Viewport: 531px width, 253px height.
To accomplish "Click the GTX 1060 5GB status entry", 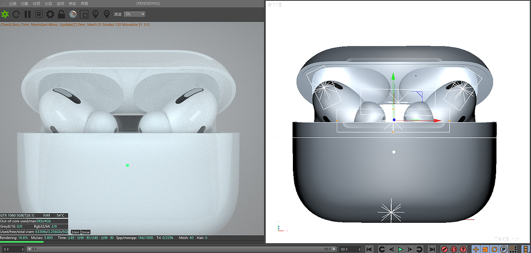I will (x=17, y=215).
